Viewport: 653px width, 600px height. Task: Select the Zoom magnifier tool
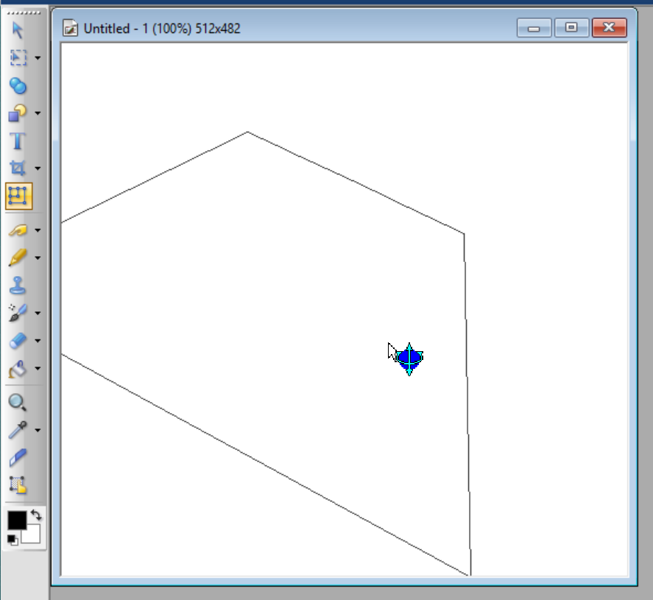[x=18, y=402]
